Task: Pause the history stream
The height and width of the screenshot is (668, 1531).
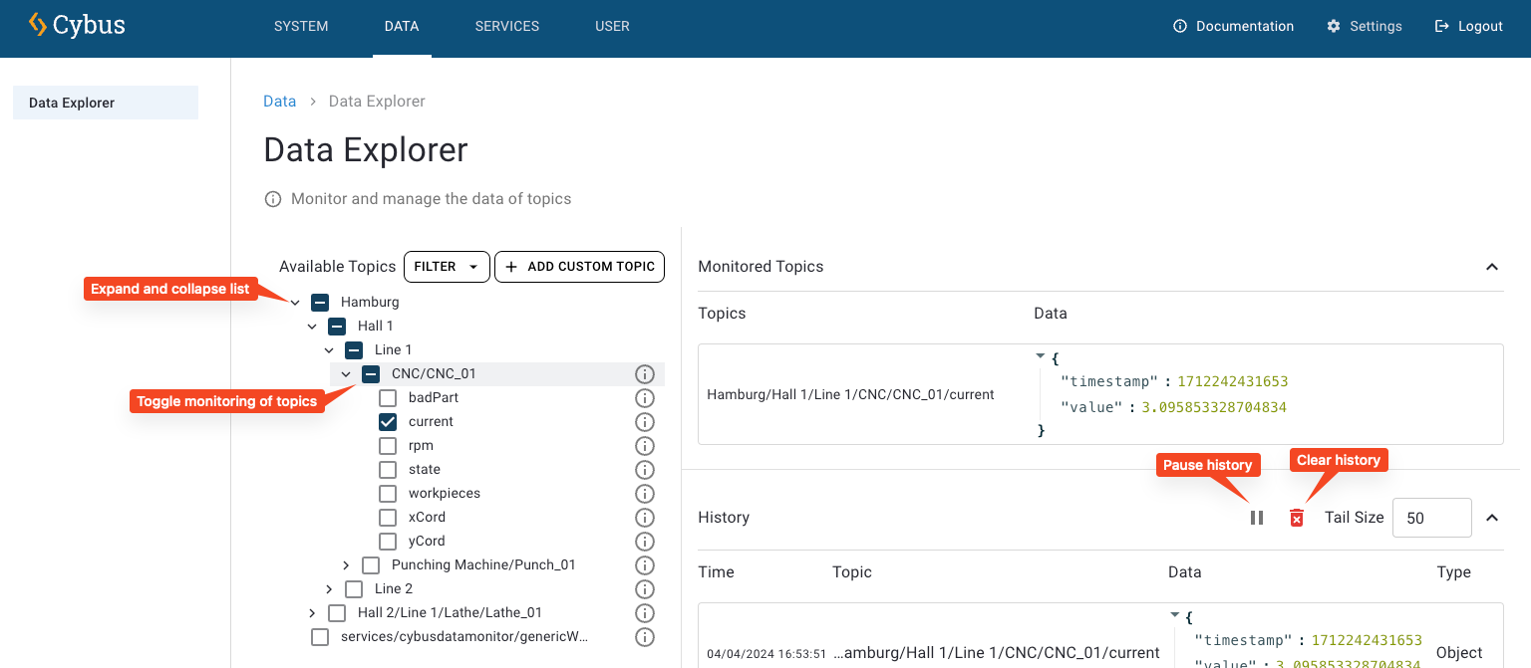Action: (x=1257, y=518)
